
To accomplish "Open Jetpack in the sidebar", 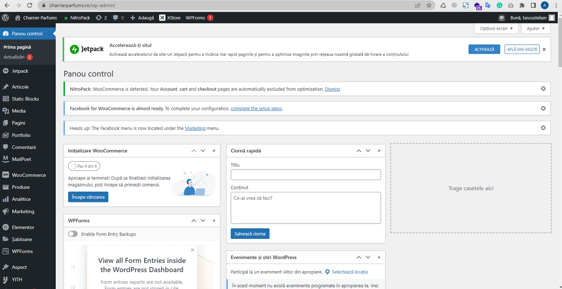I will (28, 71).
